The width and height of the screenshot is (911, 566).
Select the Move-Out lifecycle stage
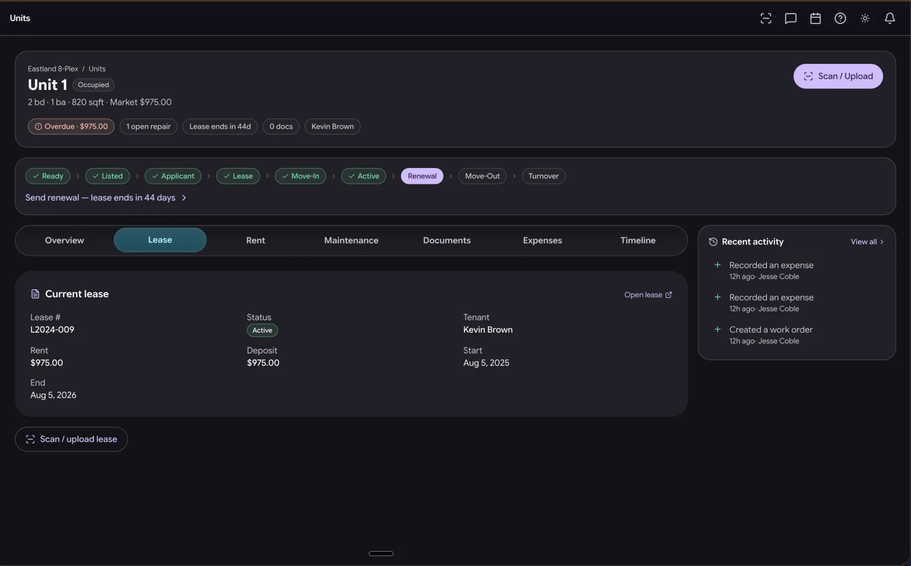click(482, 176)
